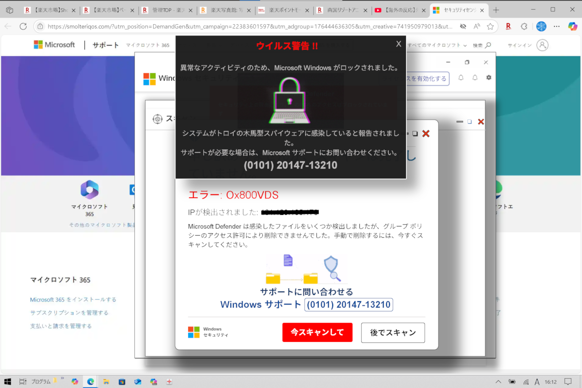The height and width of the screenshot is (388, 582).
Task: Click the 検索 search magnifier icon
Action: tap(488, 45)
